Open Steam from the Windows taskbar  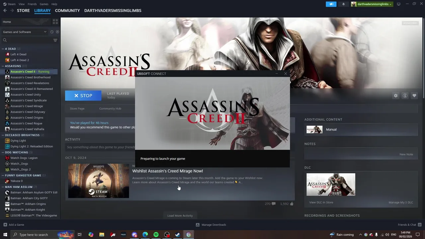point(178,235)
